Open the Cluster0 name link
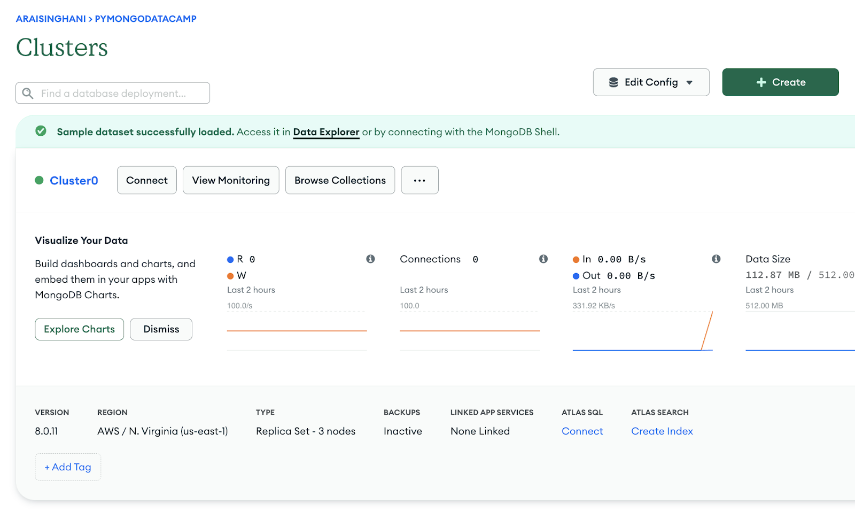Image resolution: width=855 pixels, height=512 pixels. click(x=74, y=181)
